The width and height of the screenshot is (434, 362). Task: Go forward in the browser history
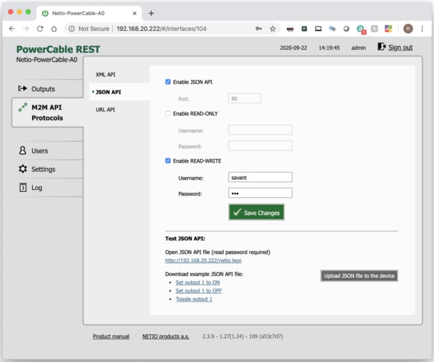(x=26, y=29)
